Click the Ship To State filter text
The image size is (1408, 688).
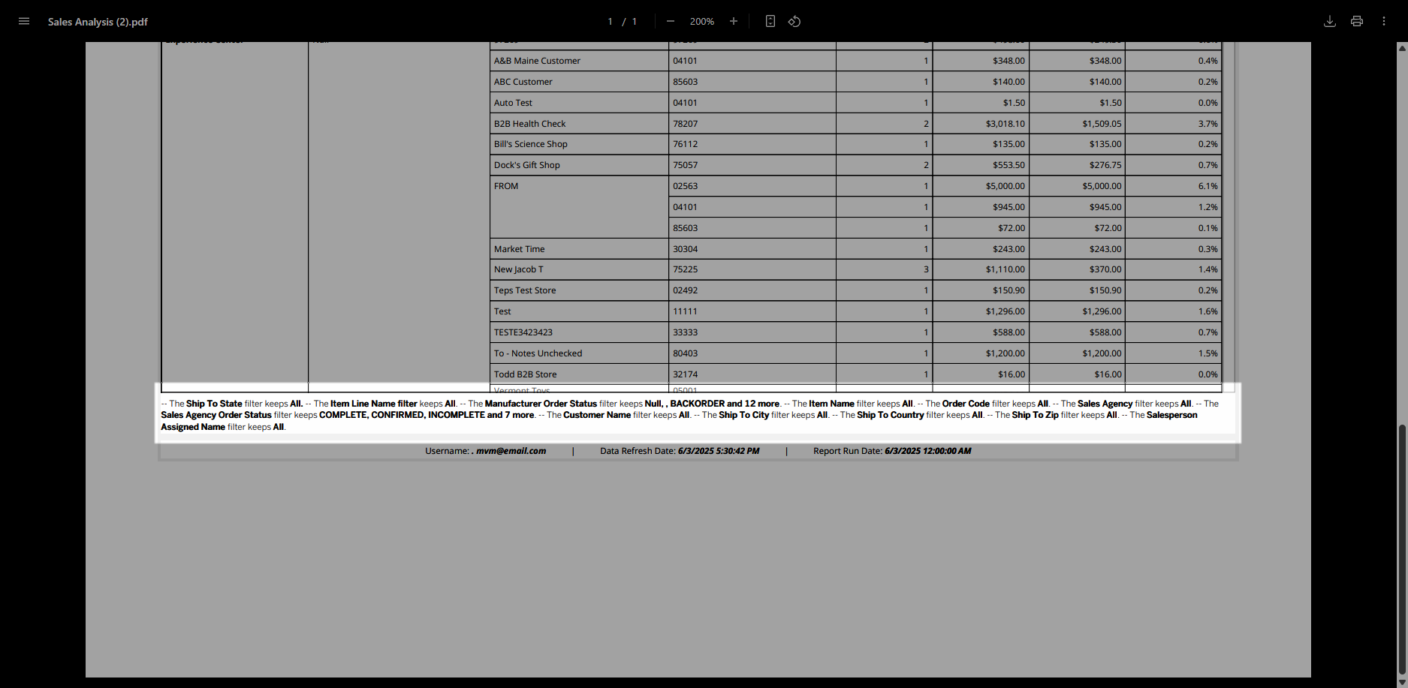(x=214, y=404)
